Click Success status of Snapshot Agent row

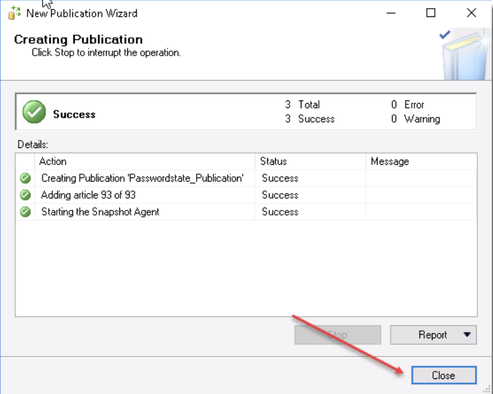point(280,212)
